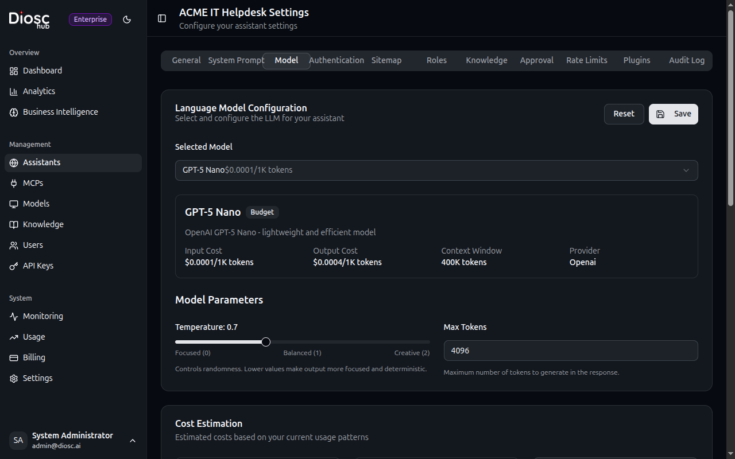Click the MCPs plug icon
735x459 pixels.
[x=14, y=183]
